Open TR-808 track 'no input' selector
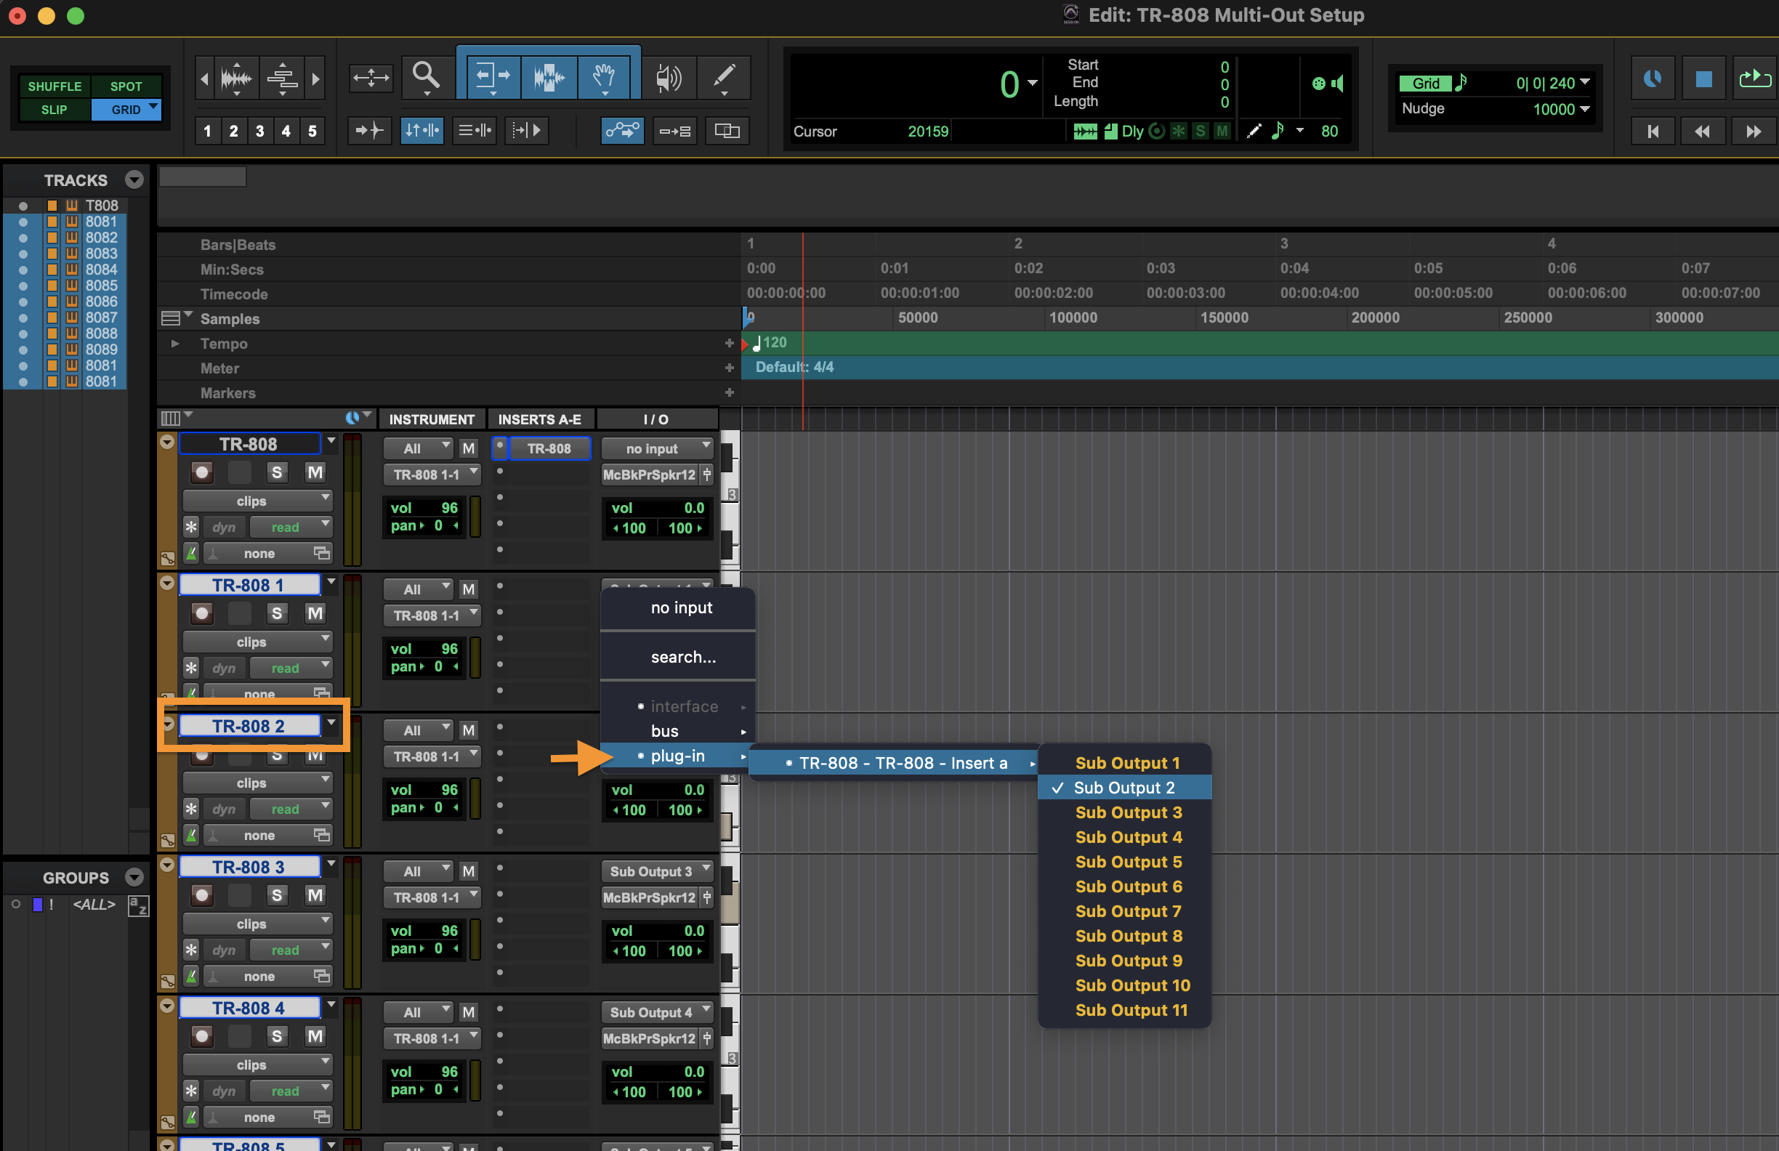The image size is (1779, 1151). (657, 448)
